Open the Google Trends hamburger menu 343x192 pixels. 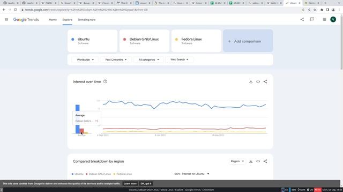click(x=6, y=20)
